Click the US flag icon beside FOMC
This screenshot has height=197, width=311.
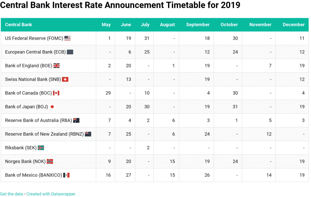tap(67, 38)
